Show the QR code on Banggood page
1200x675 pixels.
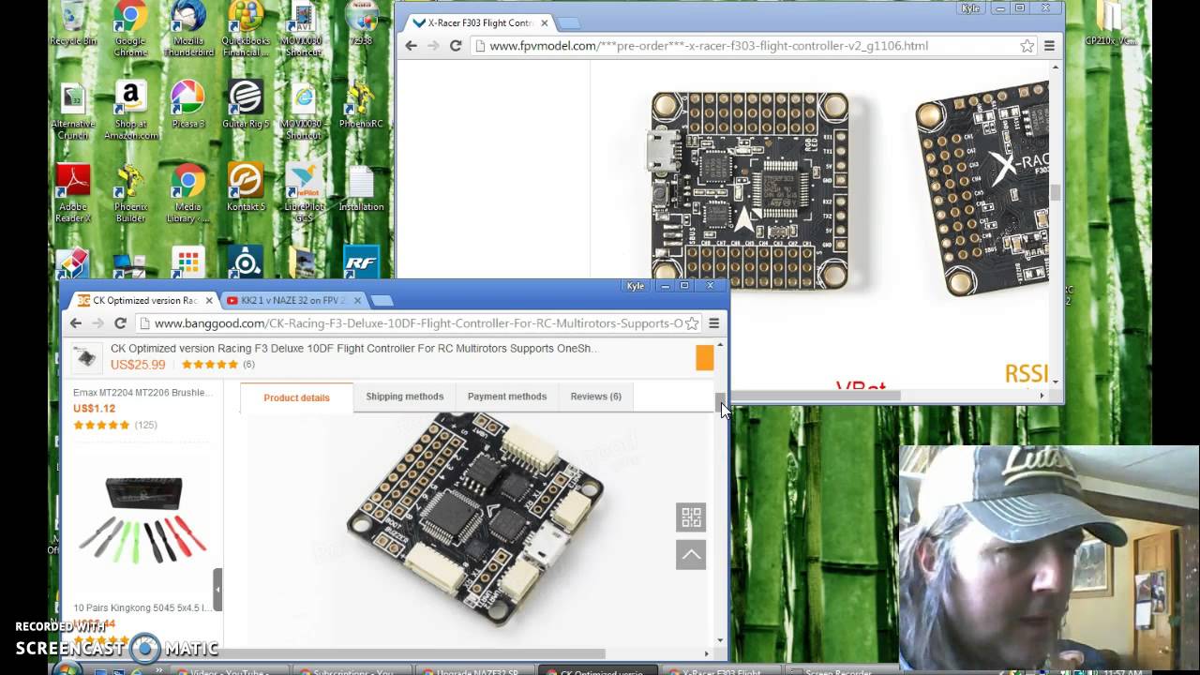point(691,517)
